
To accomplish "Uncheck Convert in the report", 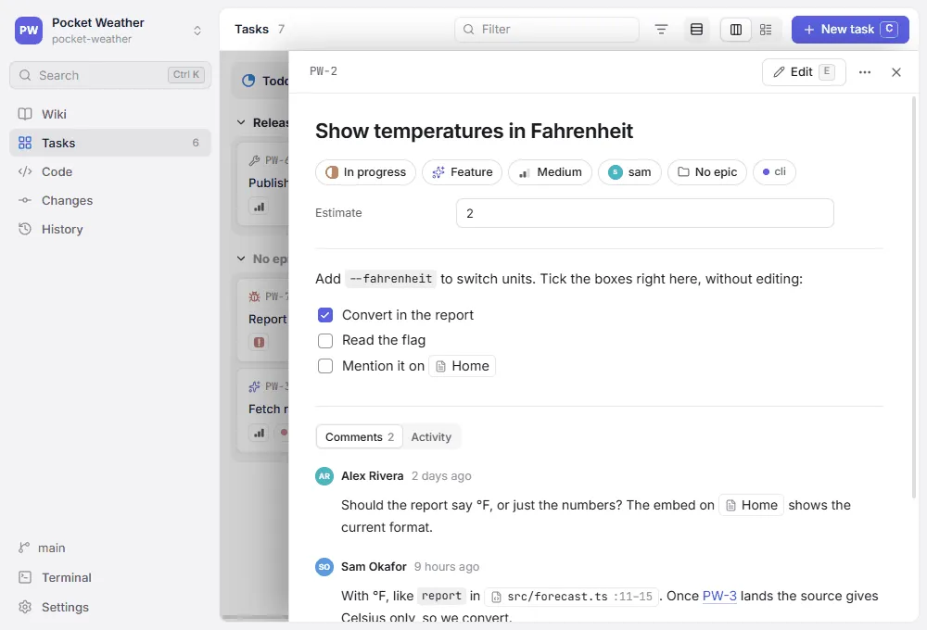I will [x=325, y=315].
